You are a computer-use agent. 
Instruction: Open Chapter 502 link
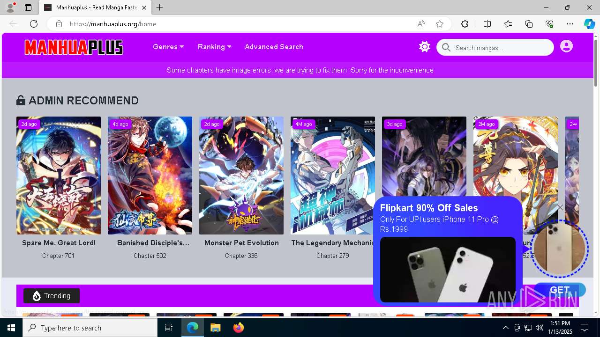pos(150,256)
